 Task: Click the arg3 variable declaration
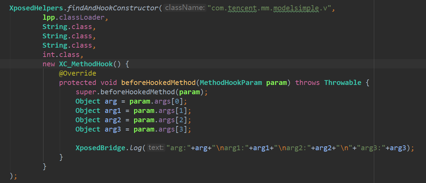tap(113, 129)
